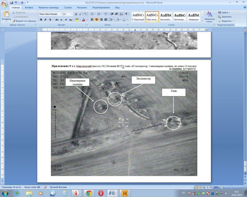Click the Office button logo

[4, 4]
